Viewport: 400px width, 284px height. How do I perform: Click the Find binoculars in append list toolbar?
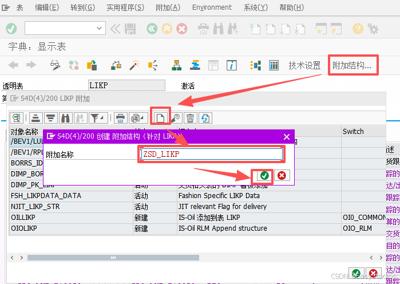(66, 118)
